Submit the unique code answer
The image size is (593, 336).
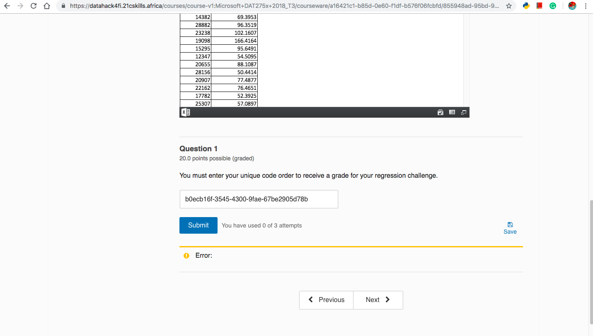click(x=198, y=225)
